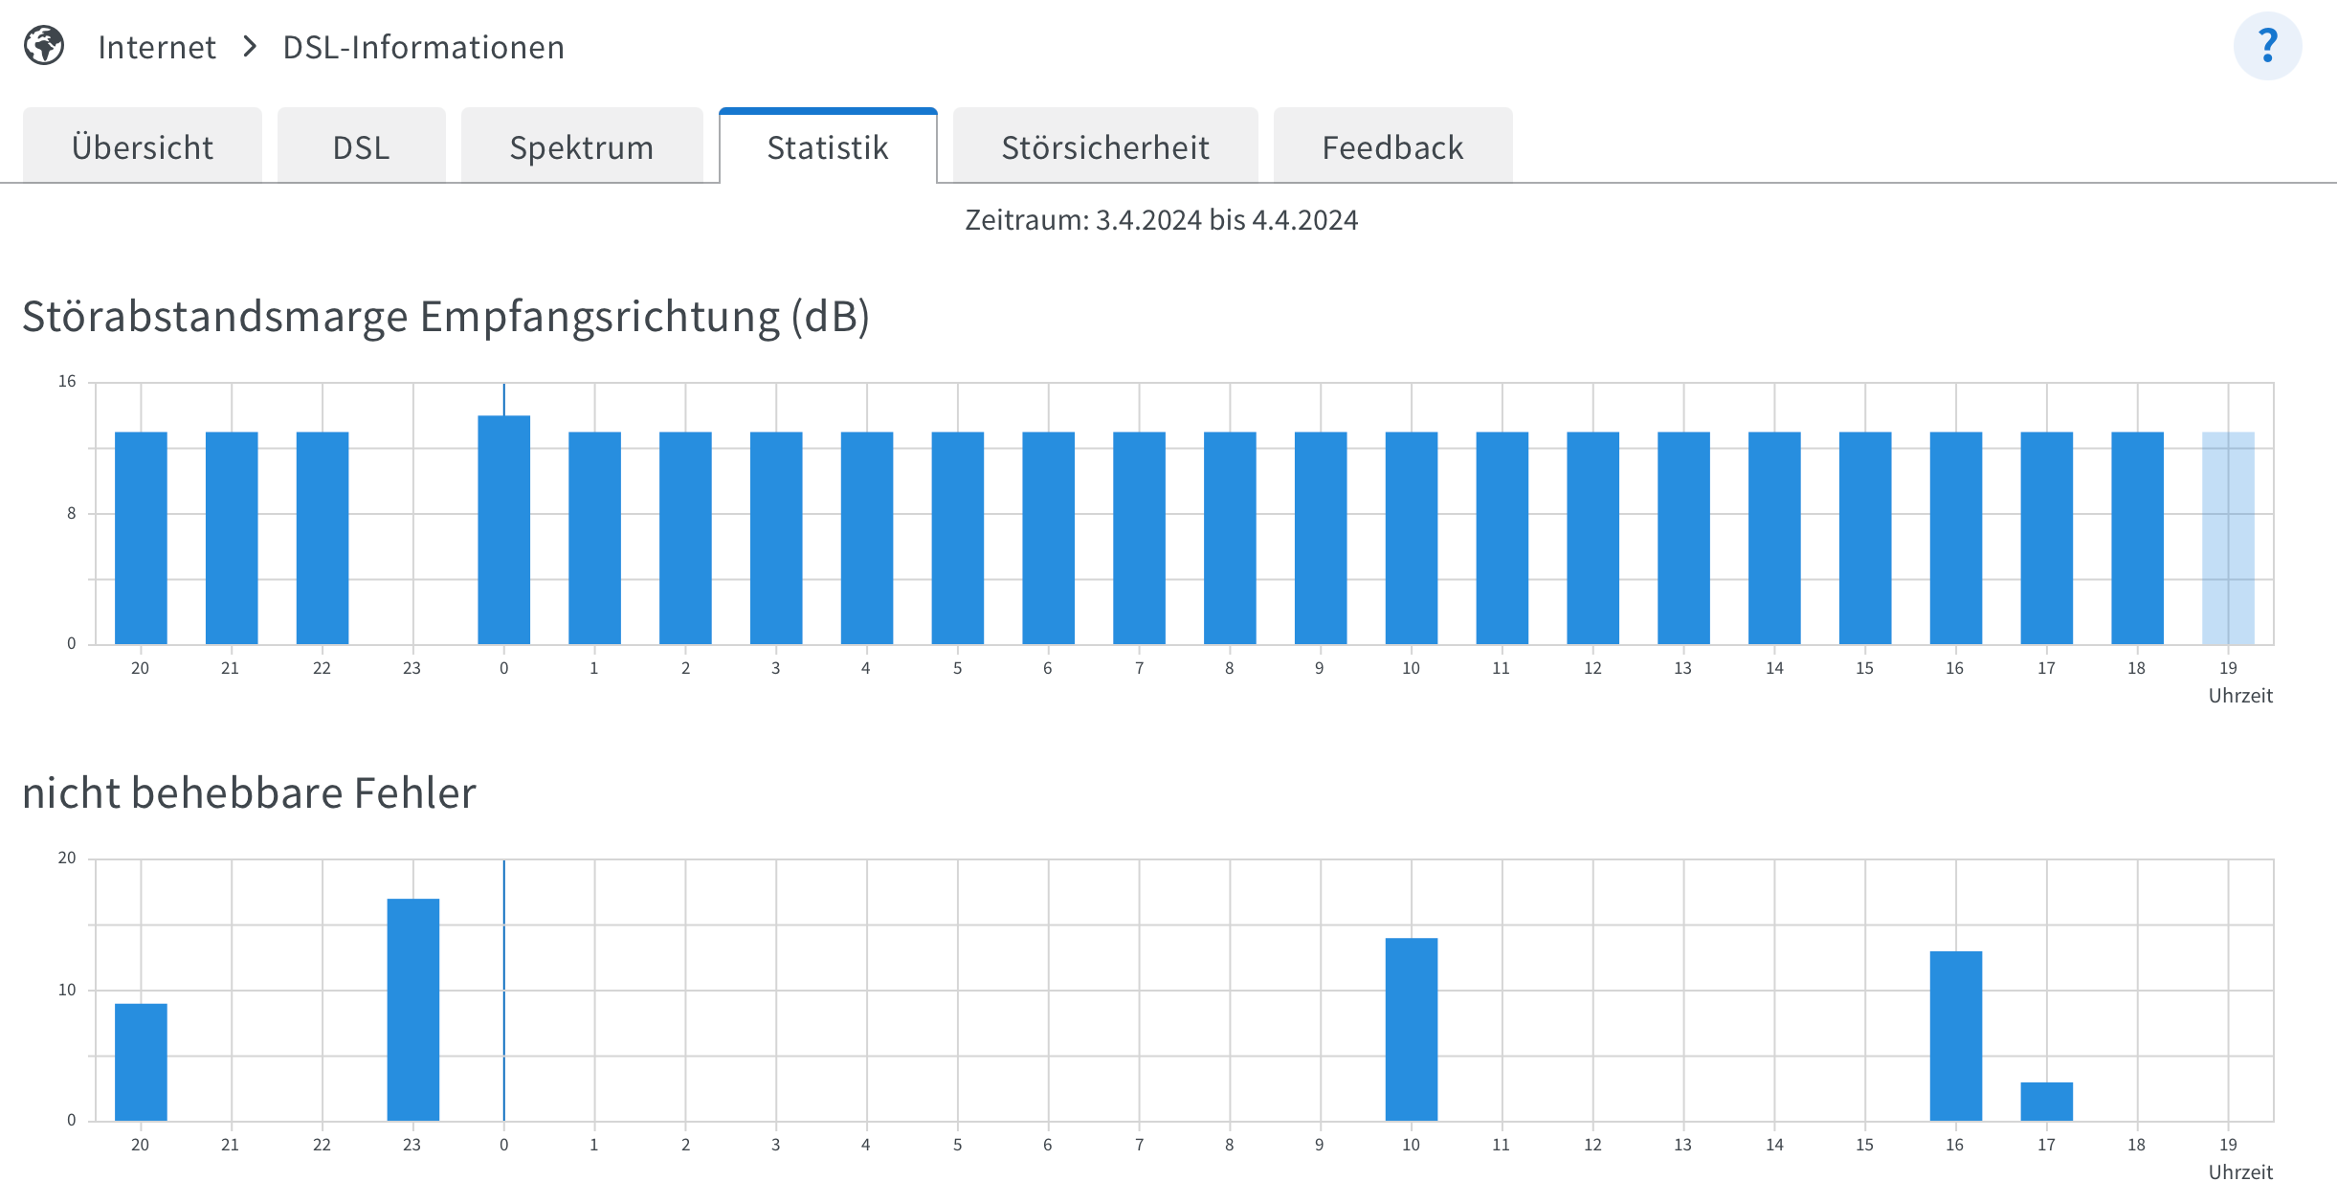Click the light-blue hour 19 bar in Störabstandsmarge chart
The height and width of the screenshot is (1204, 2337).
2228,538
